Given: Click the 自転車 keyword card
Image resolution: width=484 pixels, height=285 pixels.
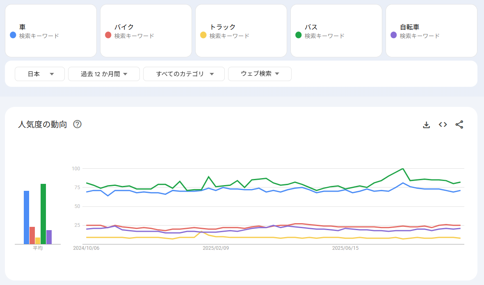Looking at the screenshot, I should (x=431, y=31).
